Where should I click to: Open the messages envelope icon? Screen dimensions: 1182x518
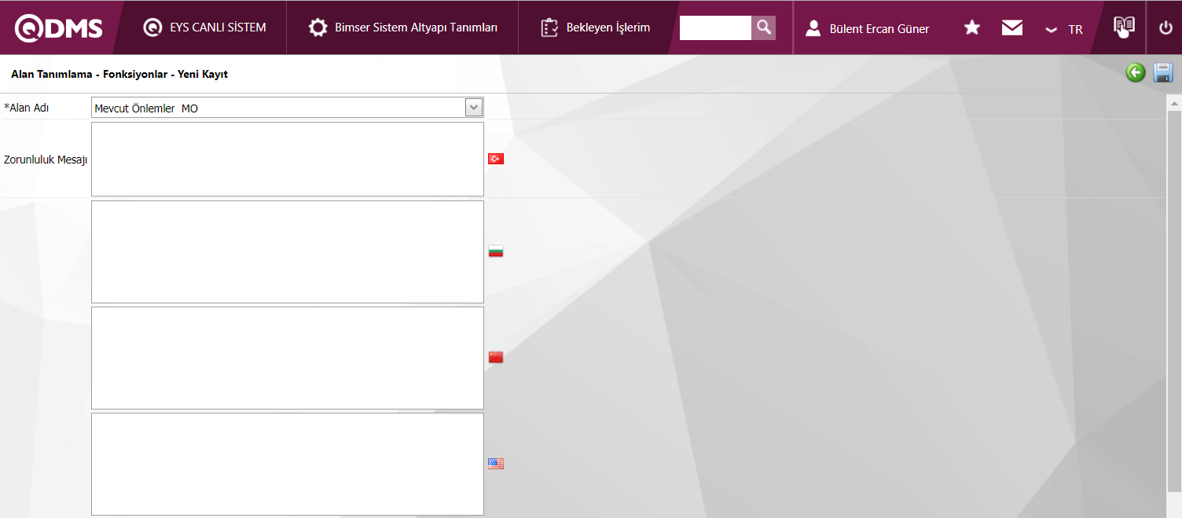point(1012,28)
